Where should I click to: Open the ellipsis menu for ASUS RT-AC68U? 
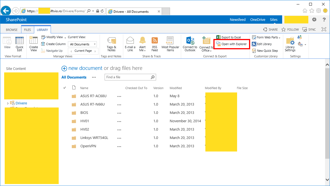(119, 96)
